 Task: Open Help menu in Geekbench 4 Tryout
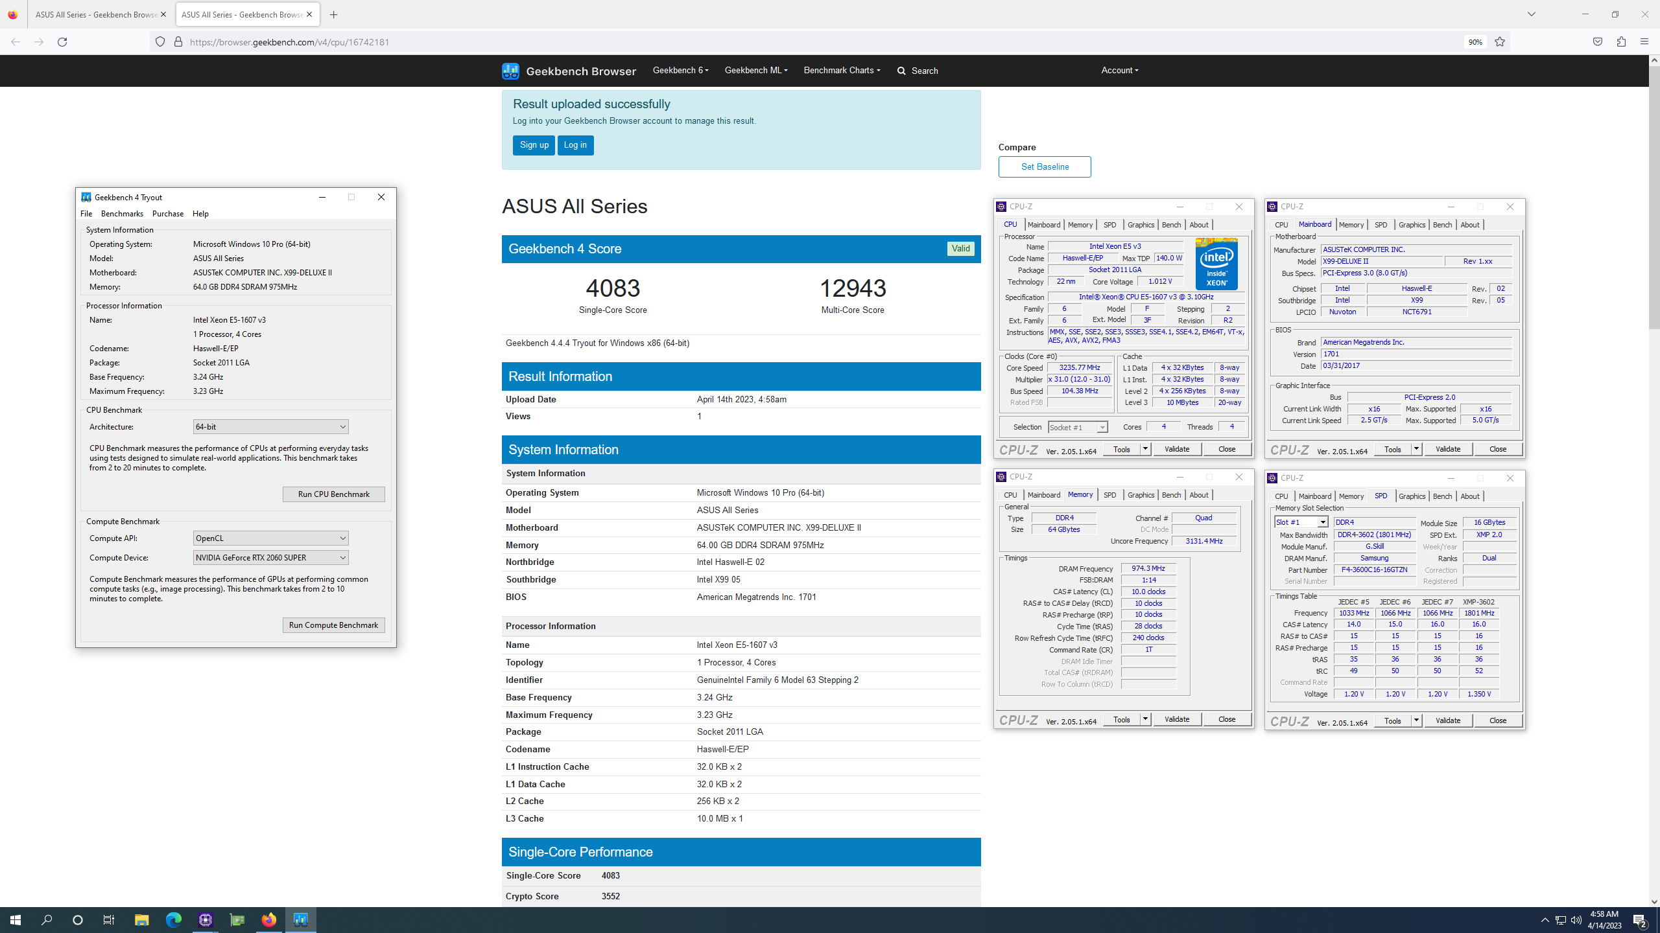200,214
